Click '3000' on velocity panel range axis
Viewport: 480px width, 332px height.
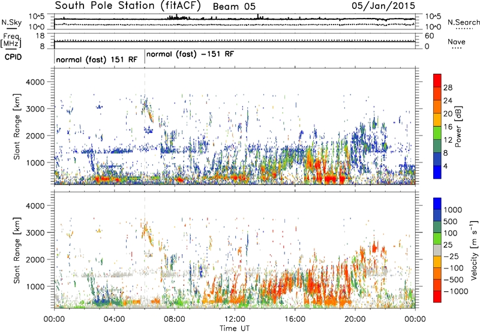[x=35, y=233]
